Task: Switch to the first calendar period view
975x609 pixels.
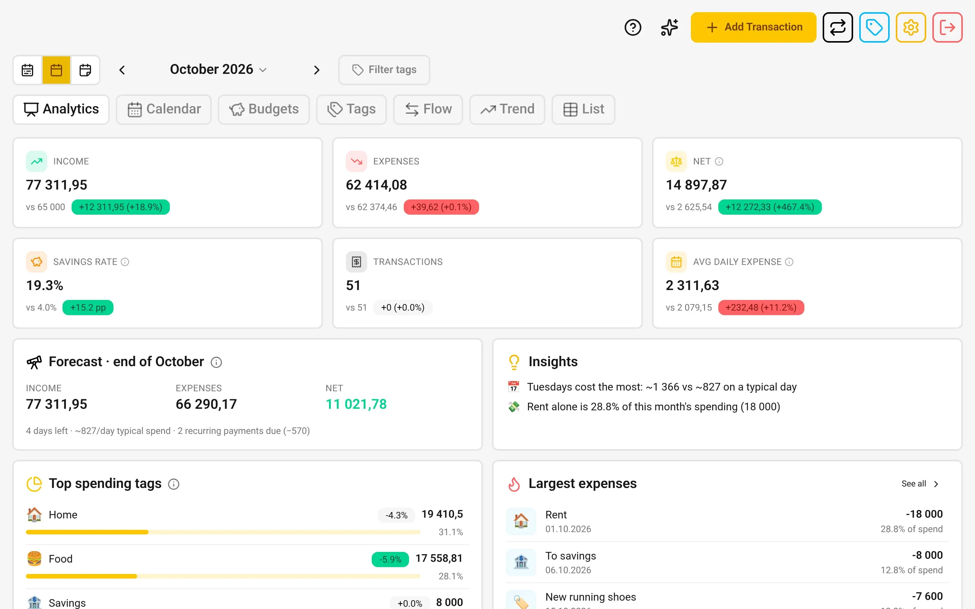Action: pos(27,70)
